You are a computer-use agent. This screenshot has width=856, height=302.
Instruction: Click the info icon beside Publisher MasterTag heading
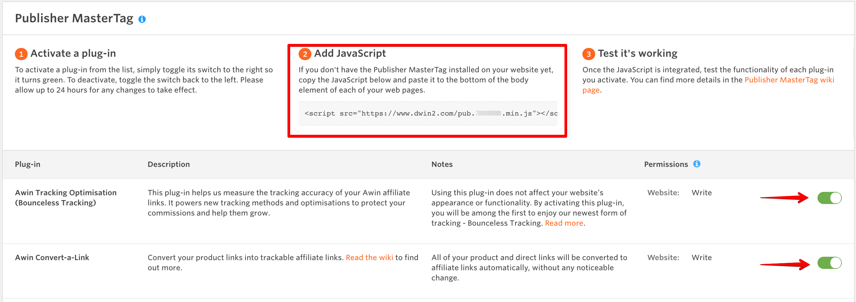pyautogui.click(x=142, y=19)
